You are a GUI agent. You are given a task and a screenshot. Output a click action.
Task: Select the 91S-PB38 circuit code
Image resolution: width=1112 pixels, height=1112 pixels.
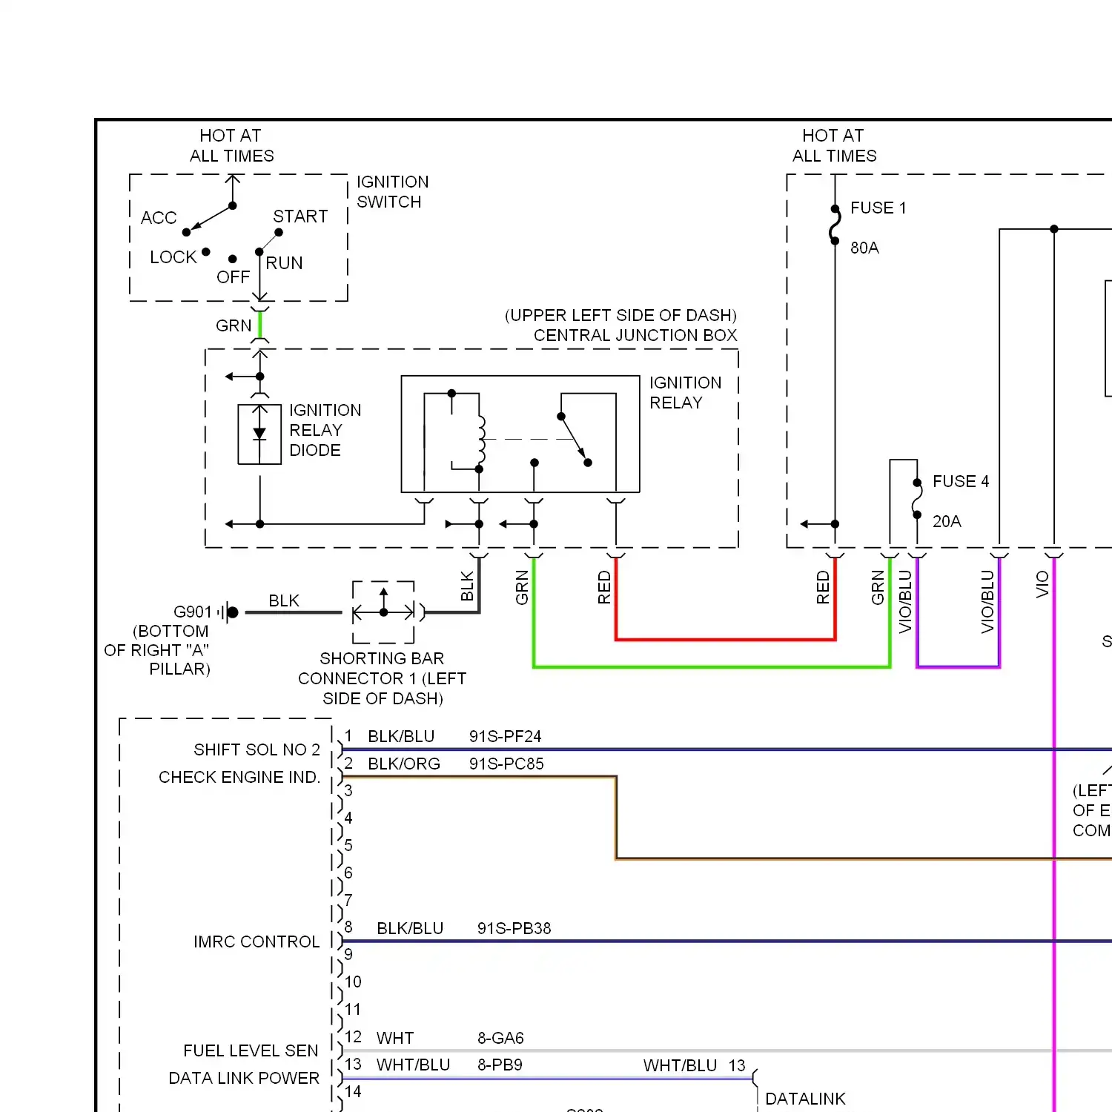514,928
